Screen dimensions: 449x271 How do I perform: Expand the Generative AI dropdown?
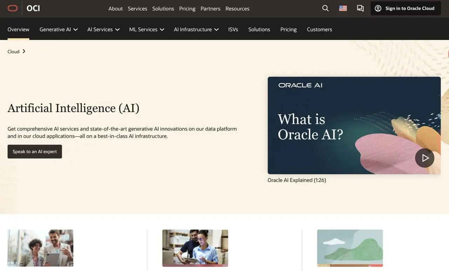pyautogui.click(x=58, y=29)
